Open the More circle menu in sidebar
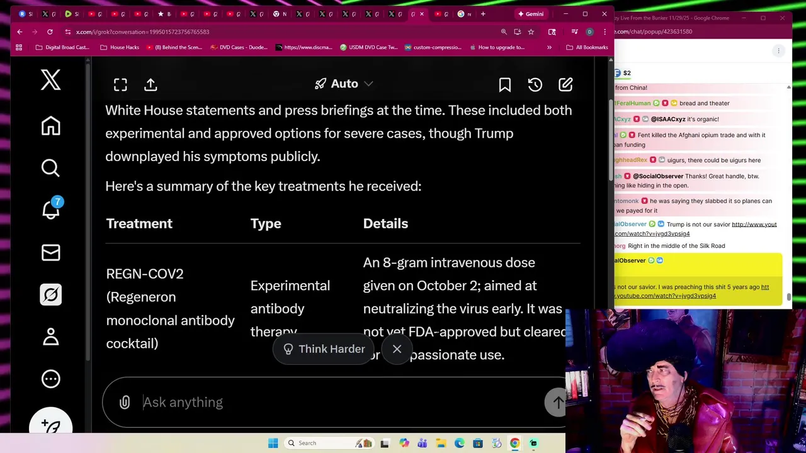The width and height of the screenshot is (806, 453). pos(50,379)
